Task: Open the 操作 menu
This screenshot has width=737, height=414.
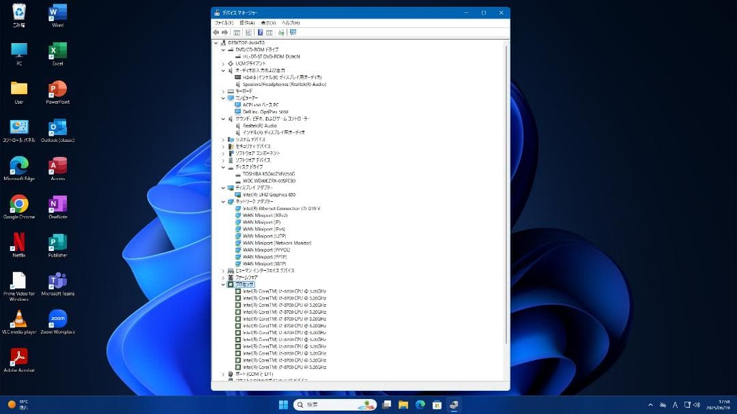Action: 246,23
